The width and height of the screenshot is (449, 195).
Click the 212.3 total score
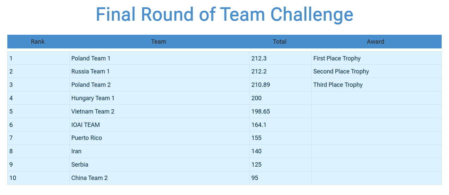click(259, 58)
